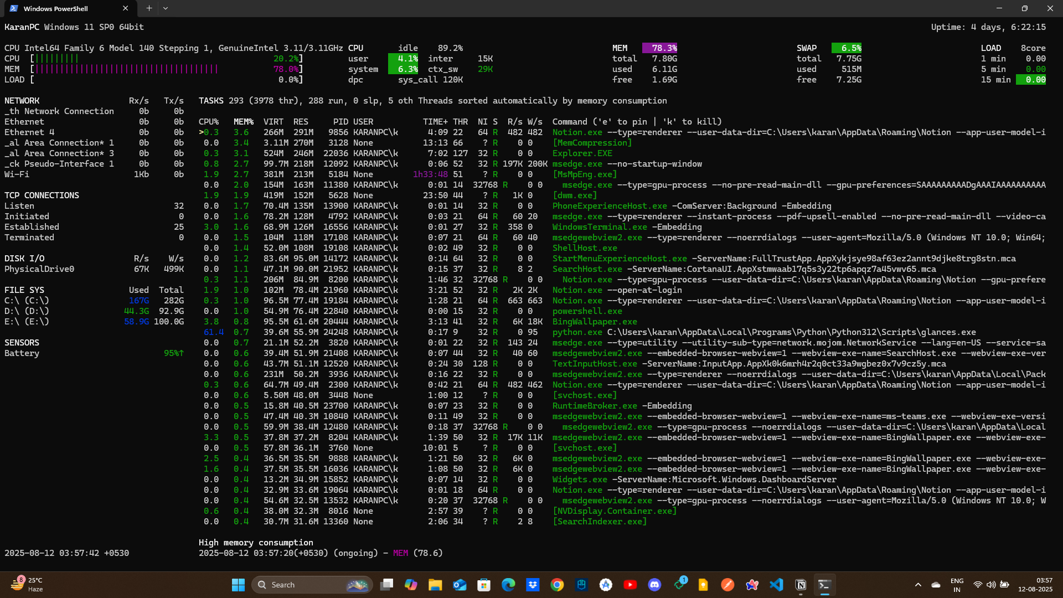Screen dimensions: 1063x598
Task: Click the PID column header
Action: pos(340,122)
